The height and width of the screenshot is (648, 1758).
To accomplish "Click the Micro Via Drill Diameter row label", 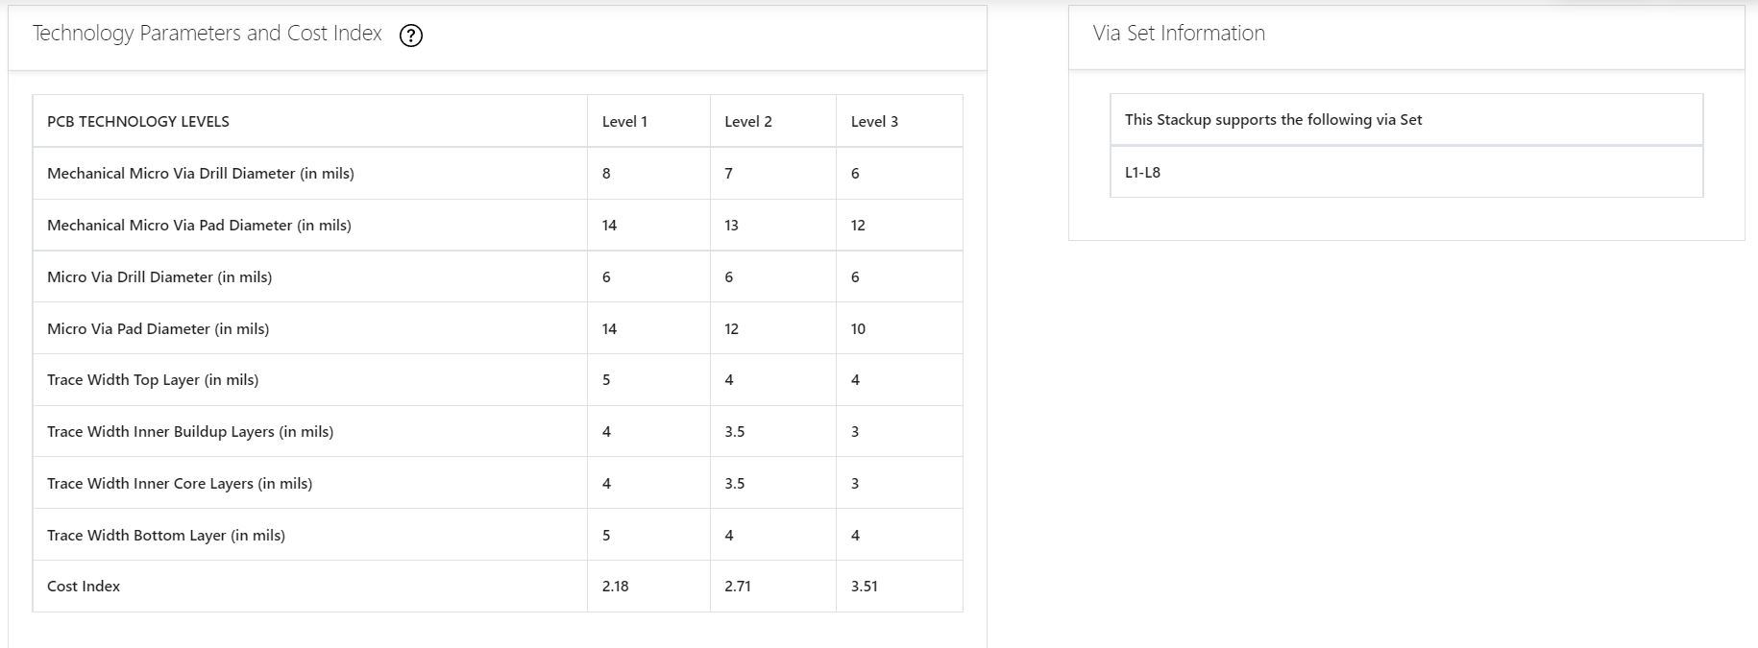I will tap(159, 277).
